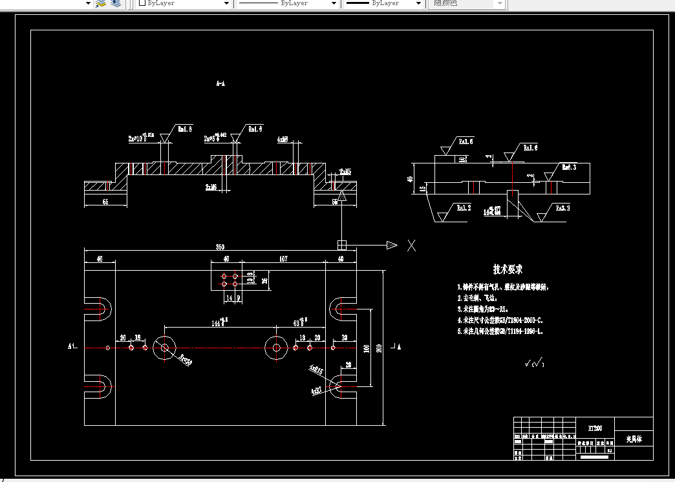Select the 2xM6 thread callout

(211, 187)
